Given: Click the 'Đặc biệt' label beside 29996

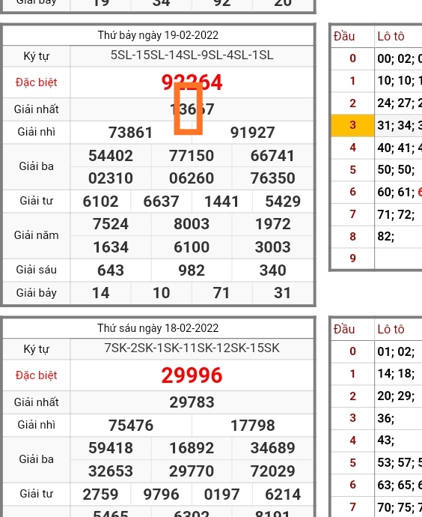Looking at the screenshot, I should pos(36,375).
